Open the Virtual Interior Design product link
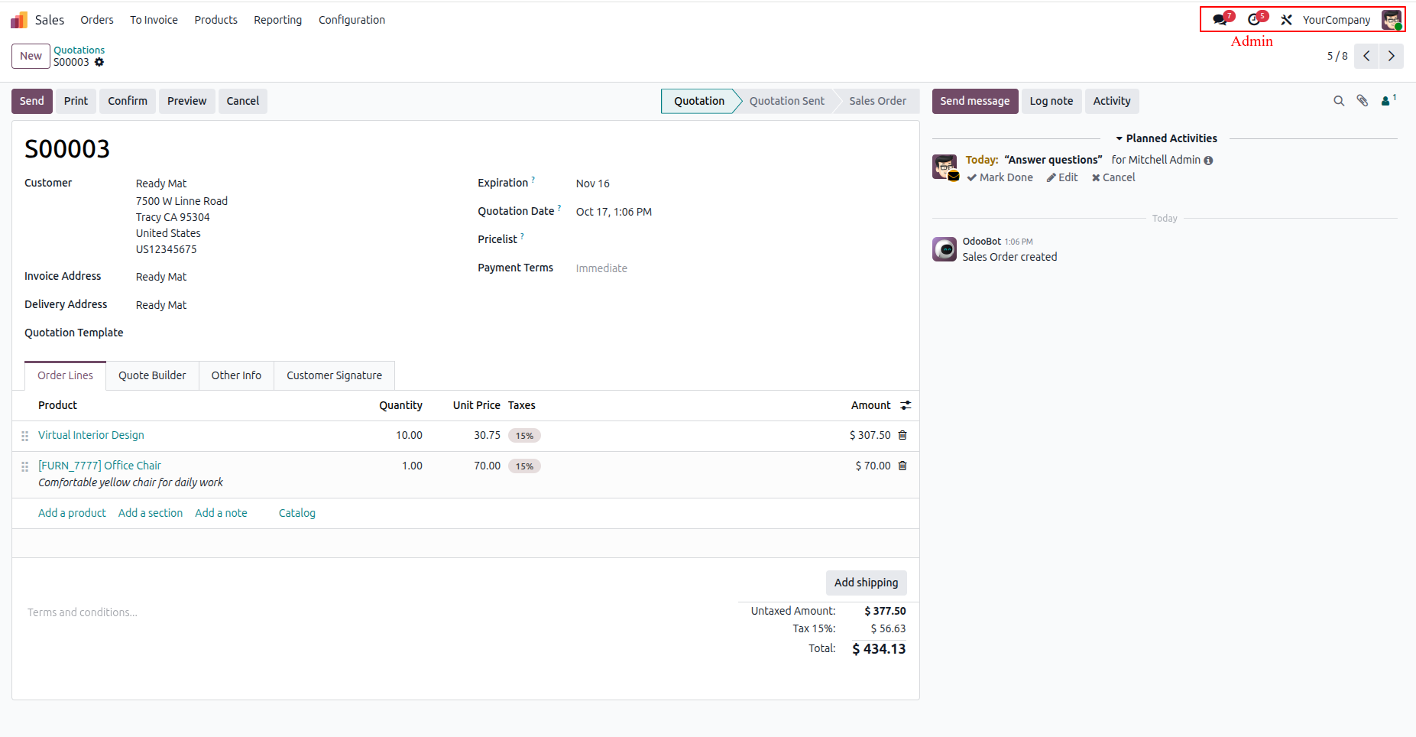Screen dimensions: 1416x737 click(91, 435)
